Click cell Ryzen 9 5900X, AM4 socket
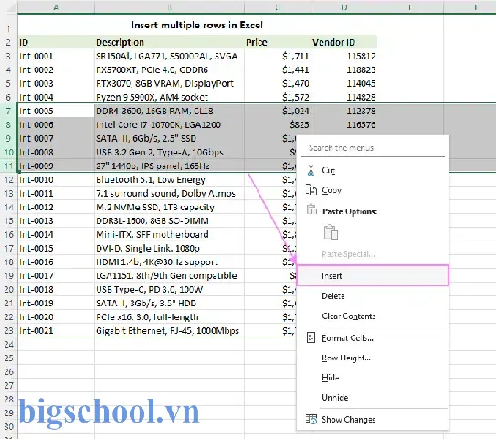The width and height of the screenshot is (496, 439). point(169,97)
